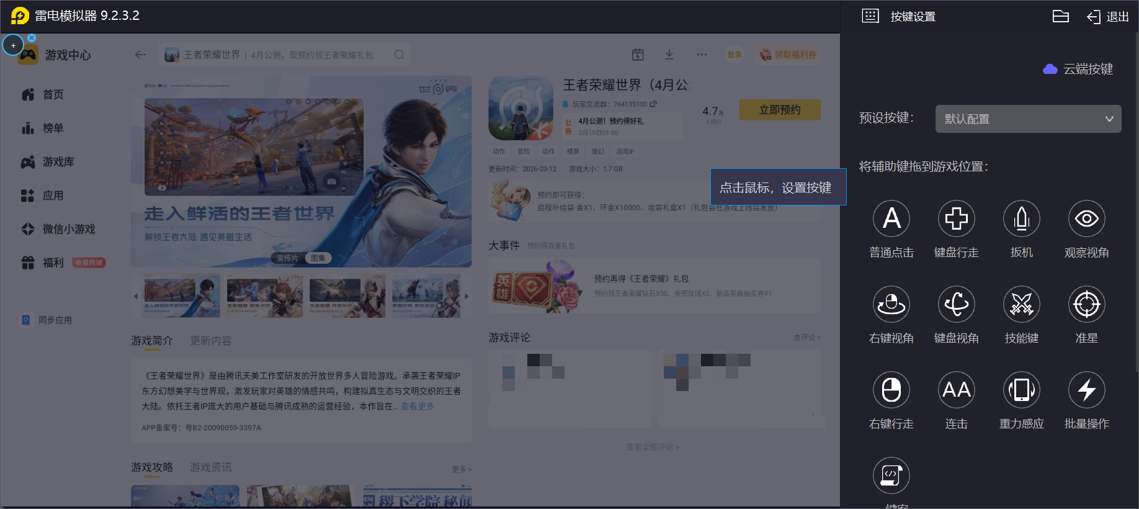Select the 键盘行走 D-pad key icon
Image resolution: width=1139 pixels, height=509 pixels.
(957, 218)
